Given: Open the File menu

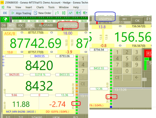Looking at the screenshot, I should point(9,7).
